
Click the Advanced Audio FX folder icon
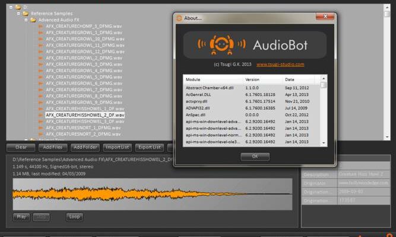tap(33, 19)
